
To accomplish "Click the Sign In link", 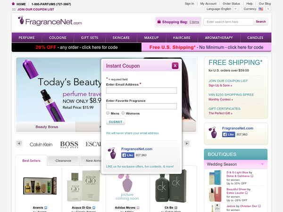I will tap(189, 4).
